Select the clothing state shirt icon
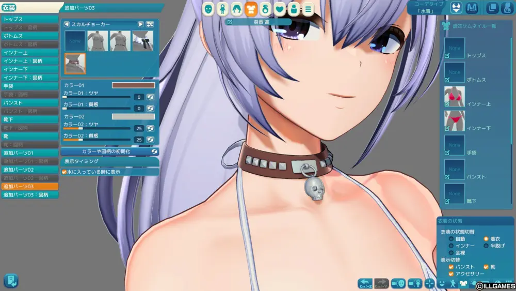This screenshot has width=516, height=291. tap(464, 284)
